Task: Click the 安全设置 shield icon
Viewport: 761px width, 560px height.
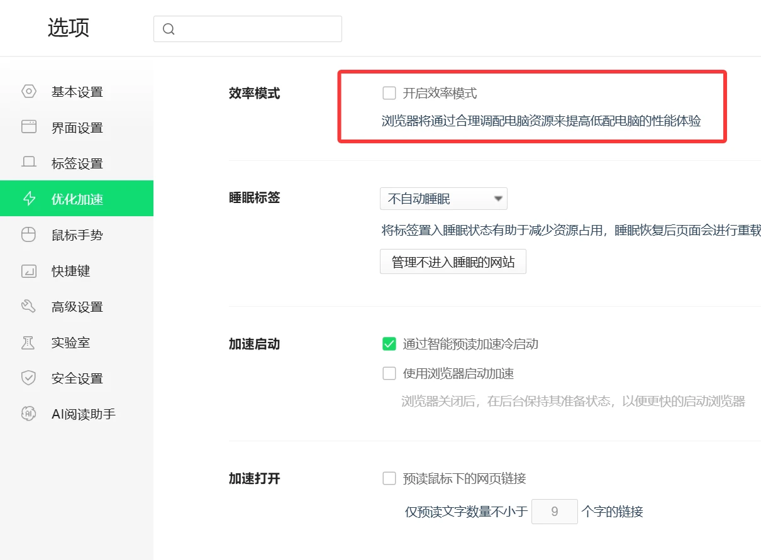Action: click(29, 378)
